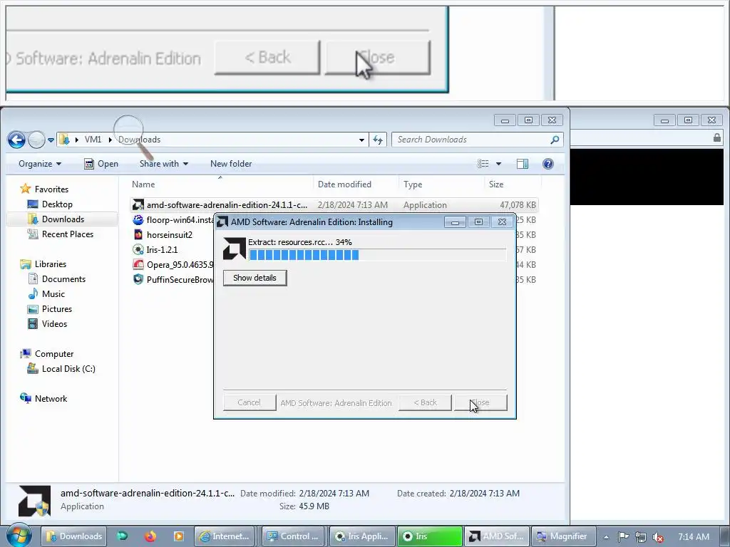Switch to green Iris taskbar button
The height and width of the screenshot is (547, 730).
click(430, 536)
